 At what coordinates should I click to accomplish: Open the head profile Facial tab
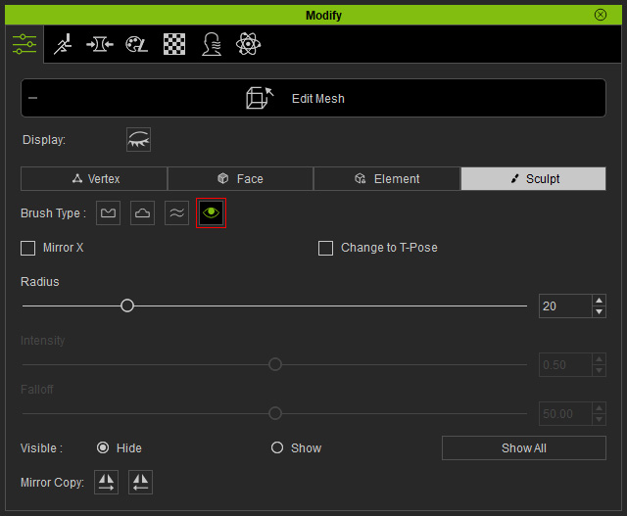[212, 44]
